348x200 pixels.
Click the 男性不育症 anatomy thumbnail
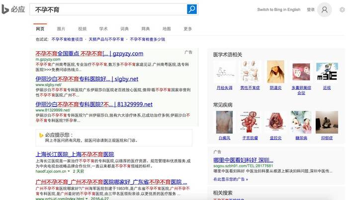(250, 71)
